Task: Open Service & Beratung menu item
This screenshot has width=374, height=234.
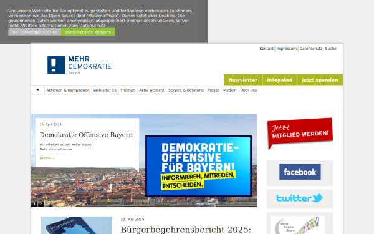Action: click(x=186, y=90)
